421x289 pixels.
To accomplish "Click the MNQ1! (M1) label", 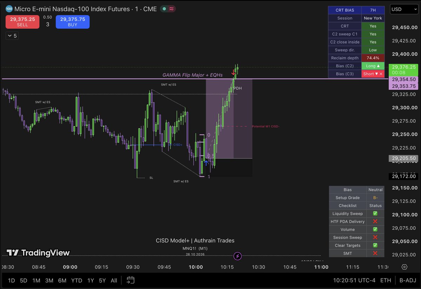I will coord(195,248).
